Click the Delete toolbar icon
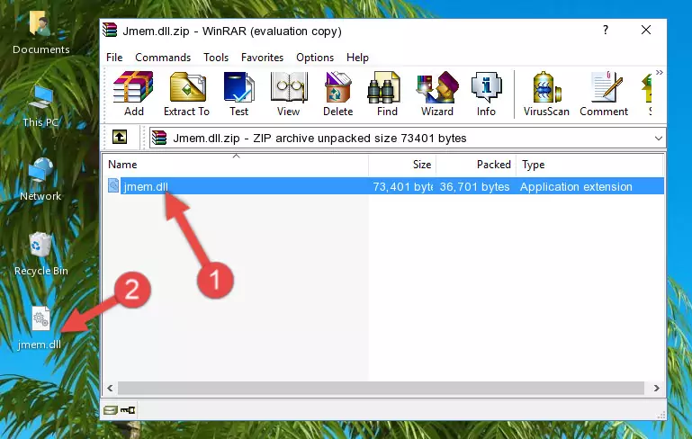 (337, 94)
